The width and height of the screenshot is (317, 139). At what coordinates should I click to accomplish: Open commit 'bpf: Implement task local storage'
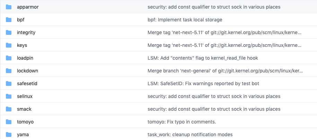click(185, 20)
